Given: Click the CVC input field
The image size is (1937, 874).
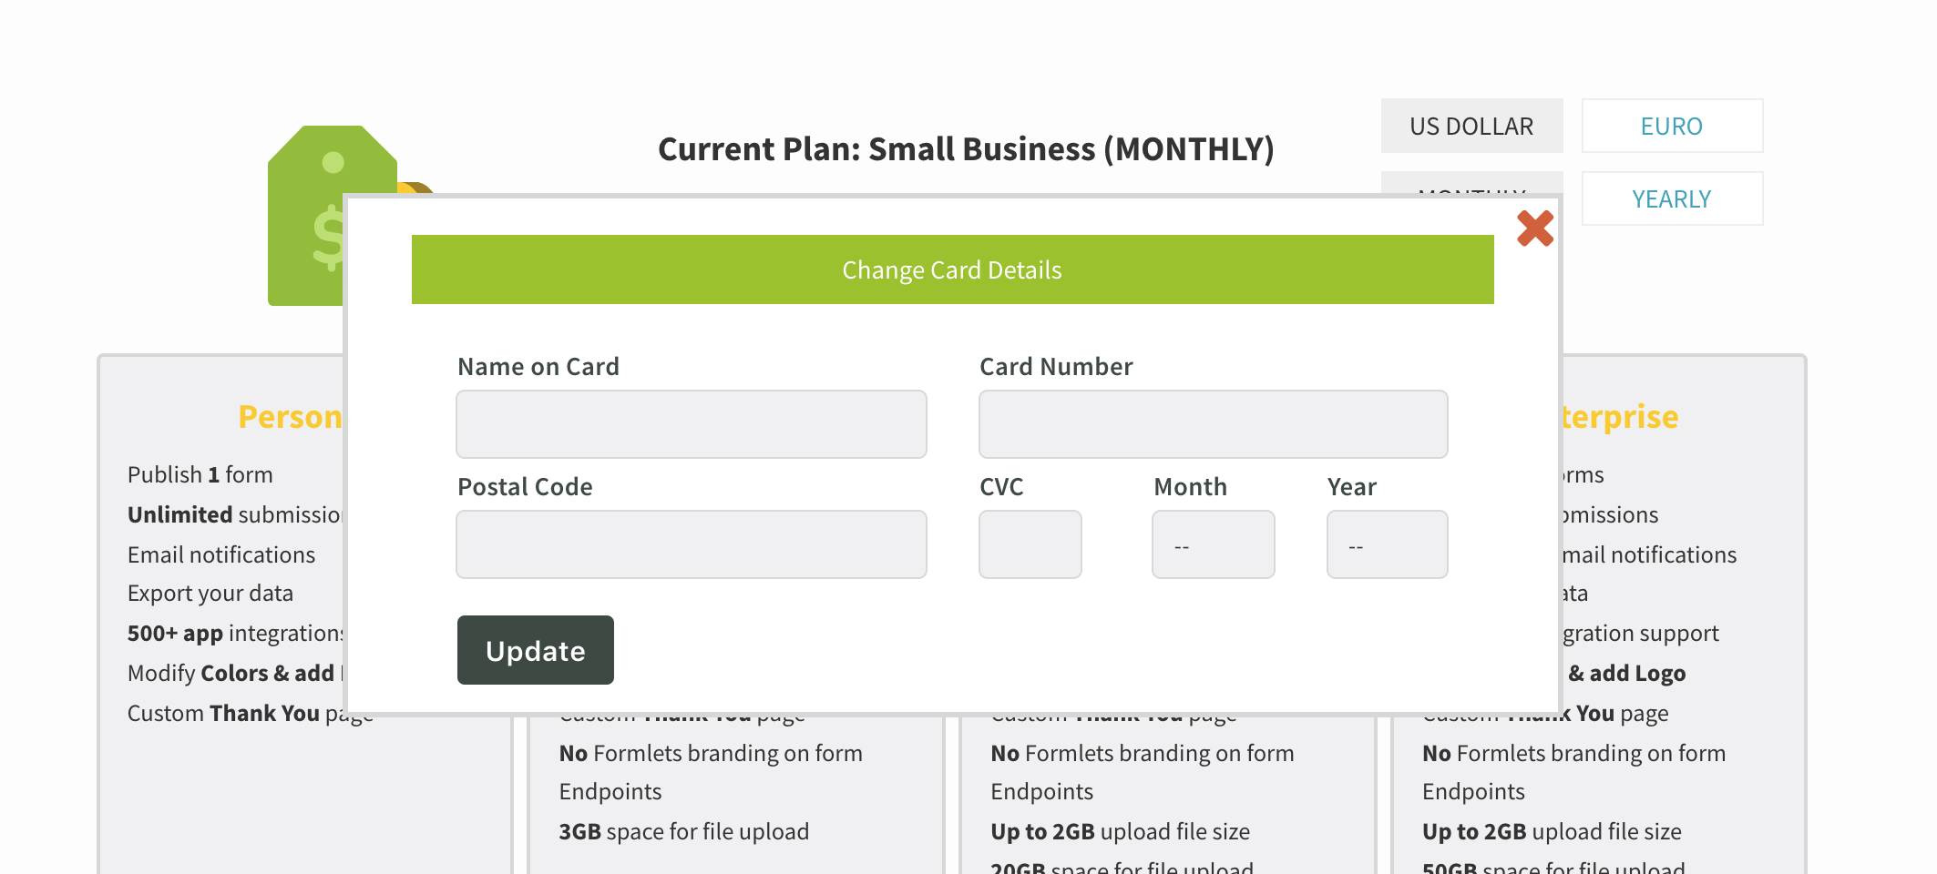Looking at the screenshot, I should 1030,544.
